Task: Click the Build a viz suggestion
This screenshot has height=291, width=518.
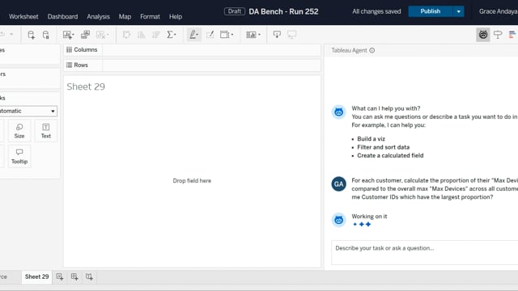Action: [x=371, y=139]
